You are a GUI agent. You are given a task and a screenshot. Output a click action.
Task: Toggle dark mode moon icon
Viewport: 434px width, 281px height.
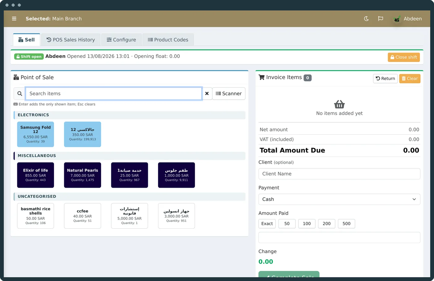(x=366, y=19)
